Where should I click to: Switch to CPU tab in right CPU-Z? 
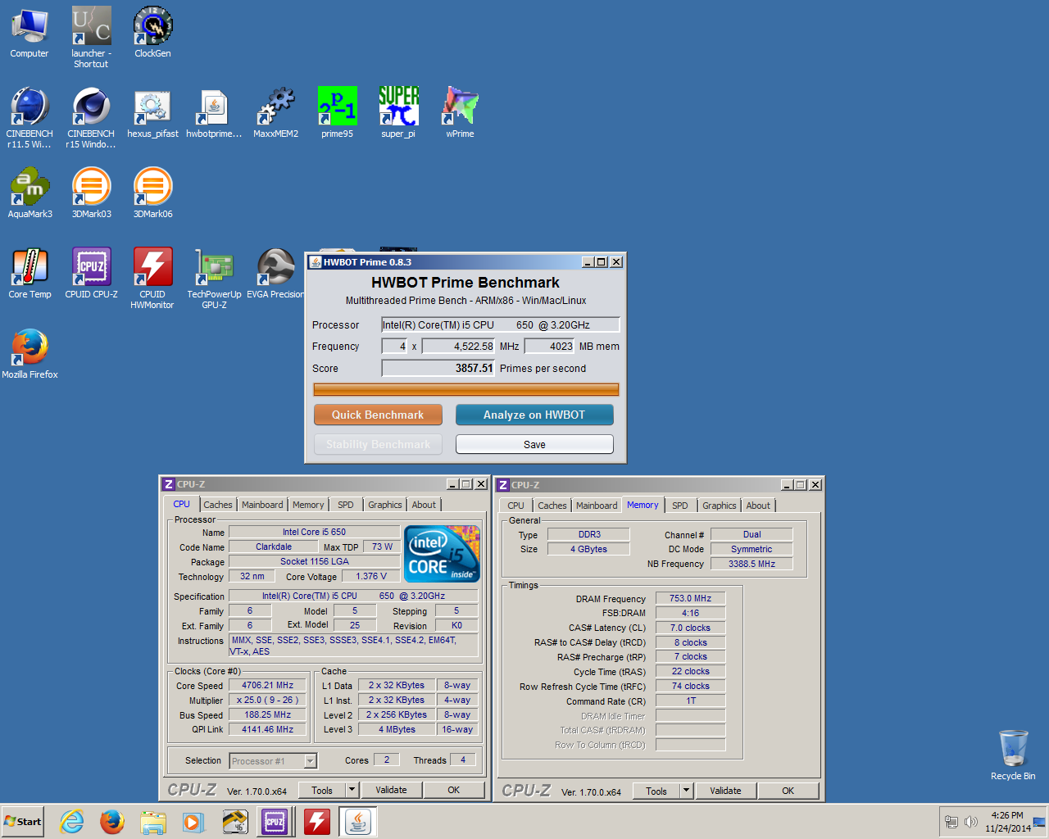[515, 506]
